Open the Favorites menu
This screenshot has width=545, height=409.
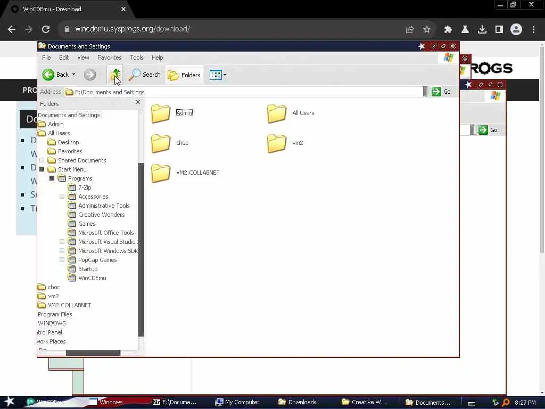(109, 58)
